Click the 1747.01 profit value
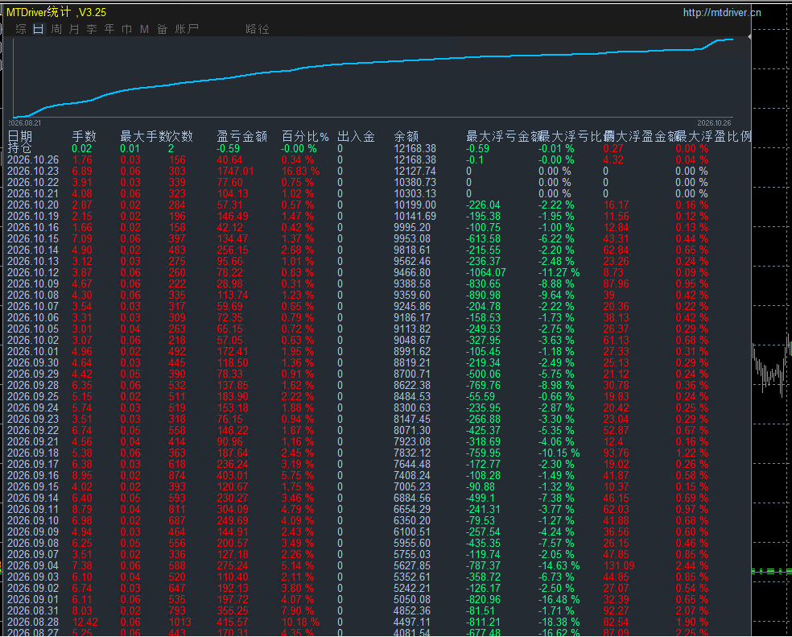The height and width of the screenshot is (637, 792). point(235,172)
